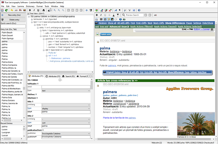This screenshot has height=144, width=218.
Task: Toggle the pencil-note view icon in preview
Action: [x=109, y=19]
